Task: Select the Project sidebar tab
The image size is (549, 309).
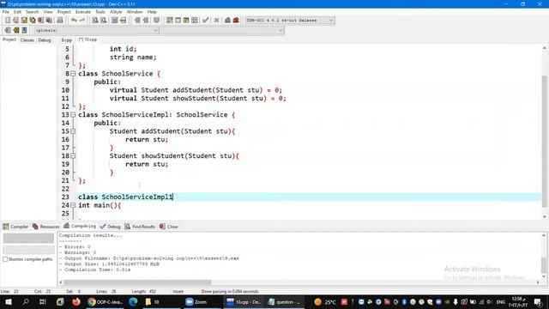Action: (9, 39)
